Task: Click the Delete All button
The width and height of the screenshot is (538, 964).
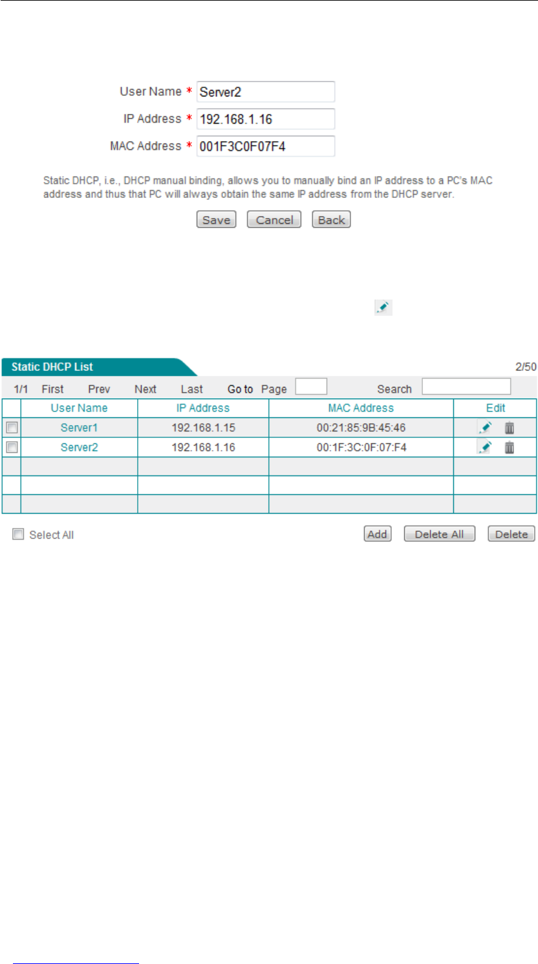Action: tap(439, 534)
